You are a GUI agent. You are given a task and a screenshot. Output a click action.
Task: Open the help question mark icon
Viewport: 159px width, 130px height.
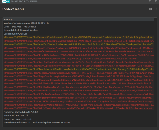156,9
